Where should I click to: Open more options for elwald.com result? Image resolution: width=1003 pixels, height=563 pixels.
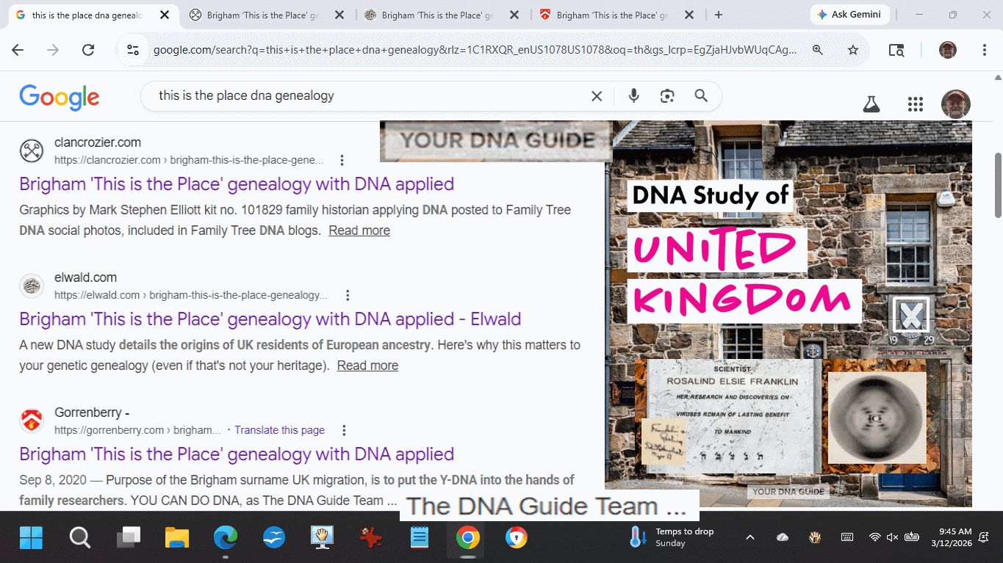[x=348, y=295]
